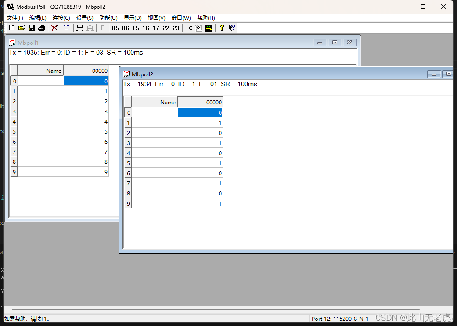Create a new Mbpoll document window
The height and width of the screenshot is (326, 457).
click(x=11, y=28)
